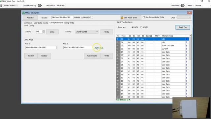Click the Key 2 input field
Screen dimensions: 211x119
pyautogui.click(x=78, y=48)
